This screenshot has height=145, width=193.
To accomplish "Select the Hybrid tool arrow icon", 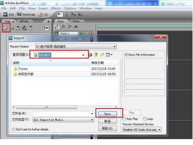I will click(60, 14).
